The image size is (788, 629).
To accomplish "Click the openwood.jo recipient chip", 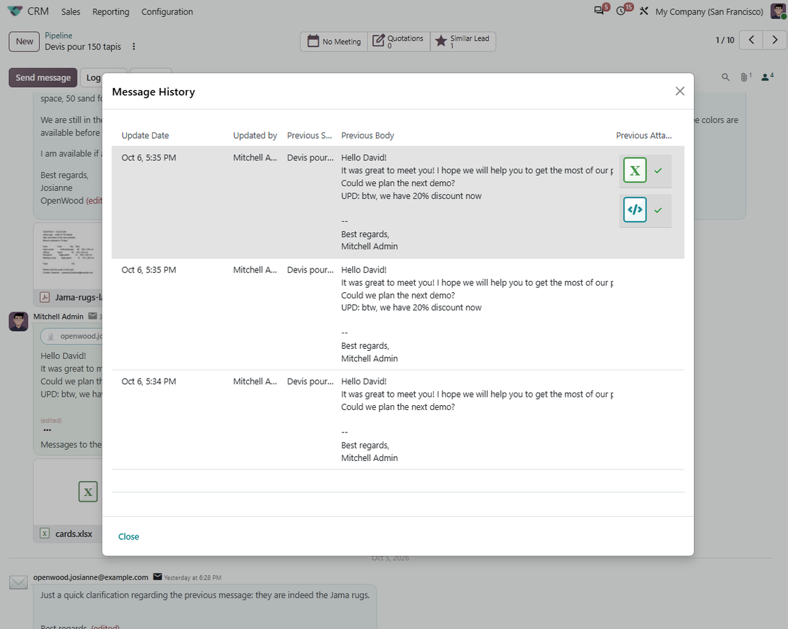I will [x=72, y=336].
